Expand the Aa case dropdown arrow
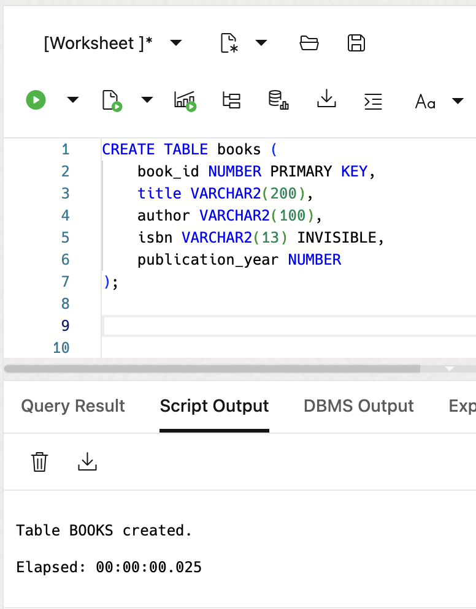The height and width of the screenshot is (609, 476). [x=458, y=101]
